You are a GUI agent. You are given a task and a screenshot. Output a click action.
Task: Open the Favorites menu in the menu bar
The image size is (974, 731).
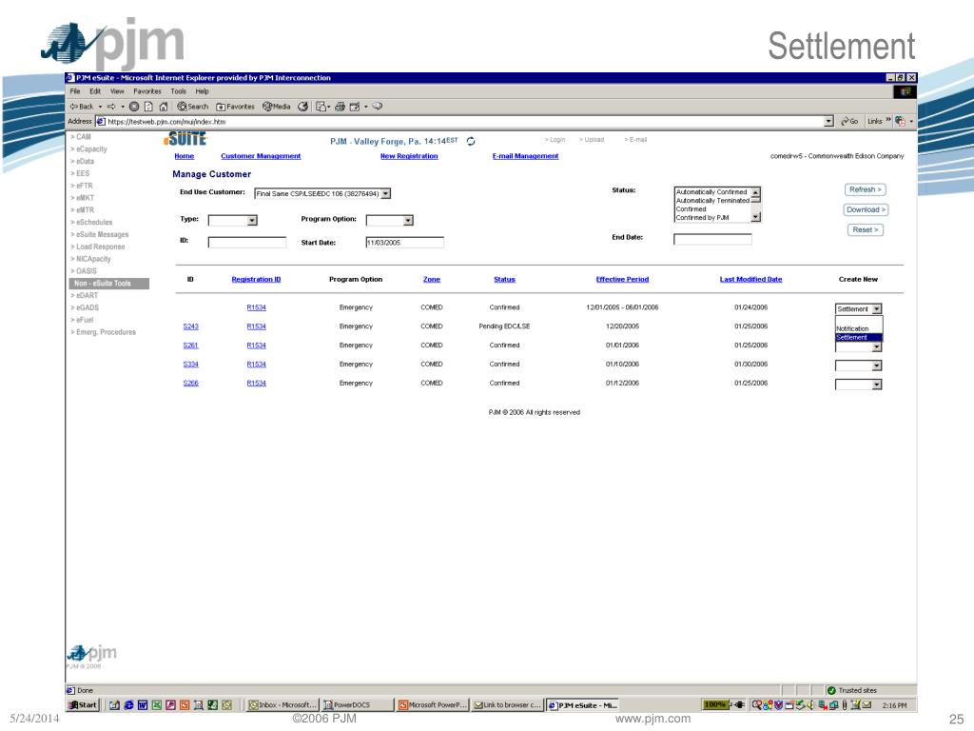(x=147, y=91)
